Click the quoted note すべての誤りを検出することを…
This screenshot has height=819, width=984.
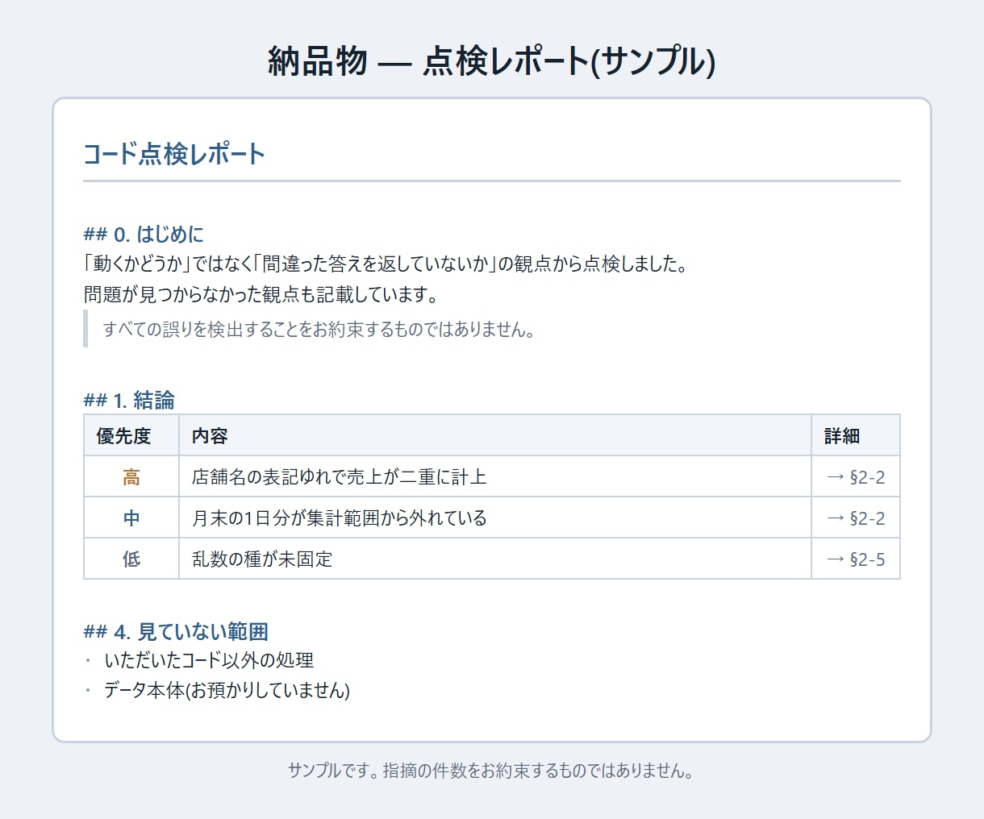319,329
